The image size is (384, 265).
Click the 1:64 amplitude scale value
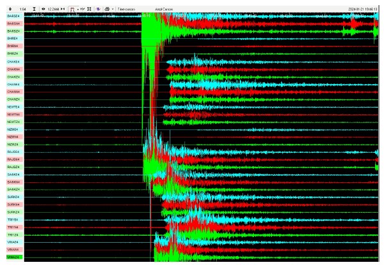click(x=22, y=10)
